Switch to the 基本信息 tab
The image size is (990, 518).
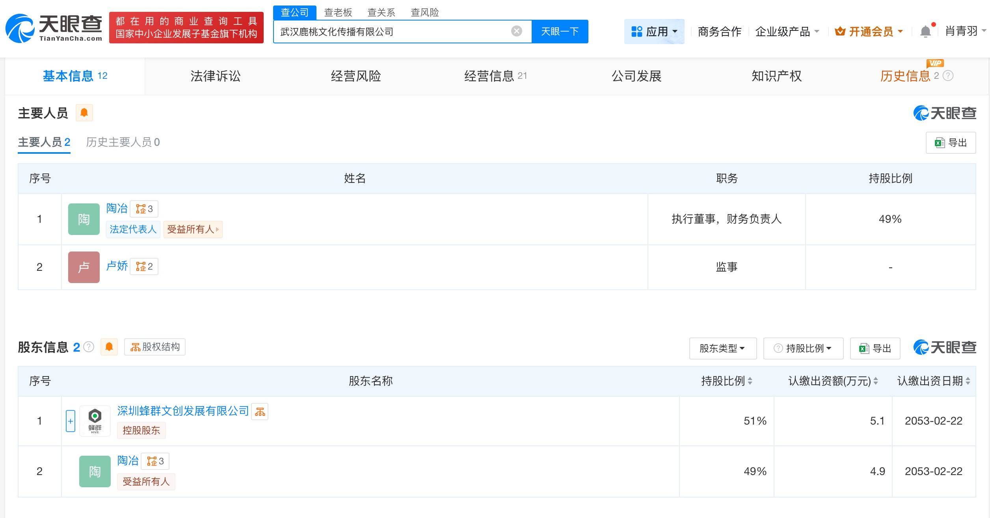pyautogui.click(x=75, y=76)
